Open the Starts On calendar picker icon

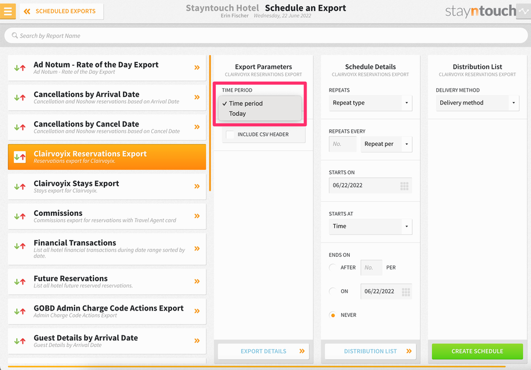pyautogui.click(x=405, y=186)
